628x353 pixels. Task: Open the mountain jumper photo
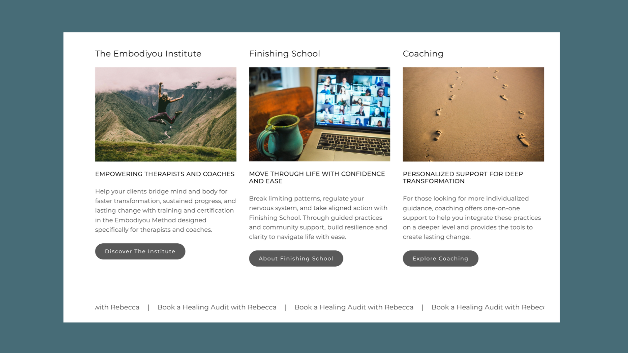pos(166,114)
